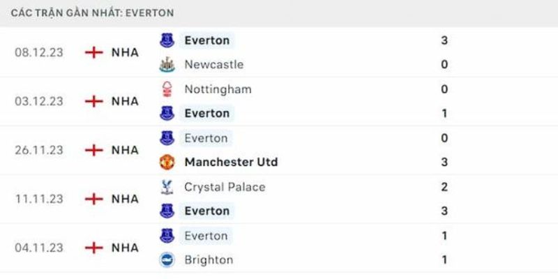Click England flag icon beside 04.11.23
The height and width of the screenshot is (279, 558).
(94, 248)
